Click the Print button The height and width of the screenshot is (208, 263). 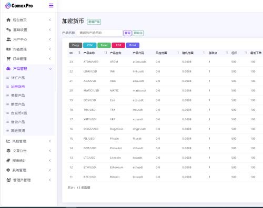pyautogui.click(x=133, y=45)
